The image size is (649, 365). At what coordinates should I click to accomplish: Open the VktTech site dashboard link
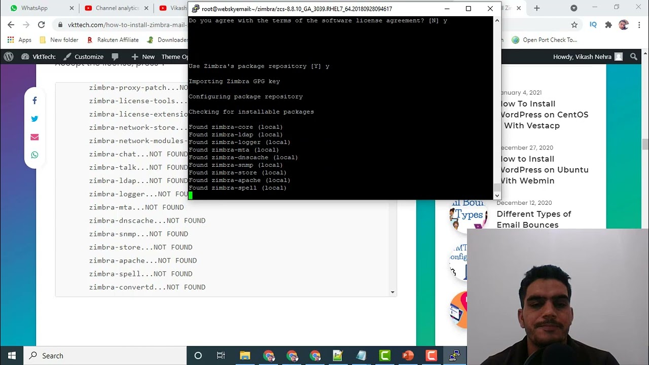(39, 57)
